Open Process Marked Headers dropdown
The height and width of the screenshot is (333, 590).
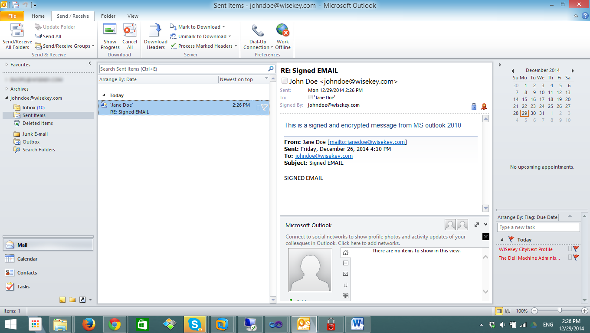(204, 46)
